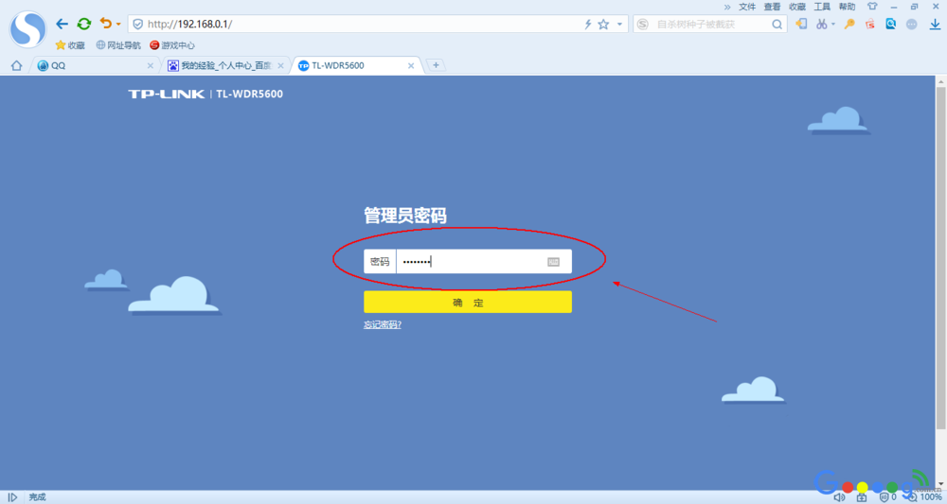Click the yellow 确定 button
The height and width of the screenshot is (504, 947).
point(468,302)
